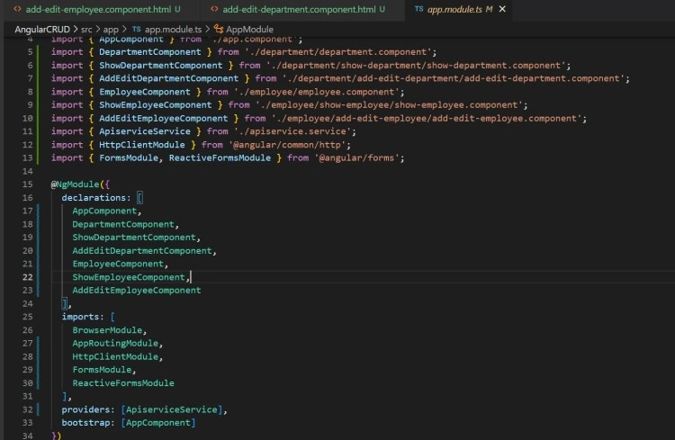675x440 pixels.
Task: Click HttpClientModule in import line 12
Action: (142, 145)
